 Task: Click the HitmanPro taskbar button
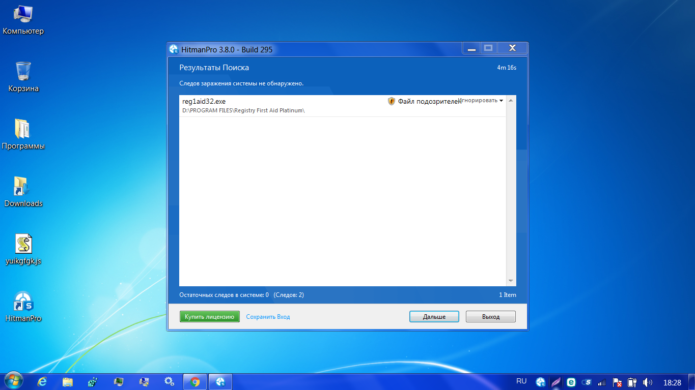(x=220, y=381)
